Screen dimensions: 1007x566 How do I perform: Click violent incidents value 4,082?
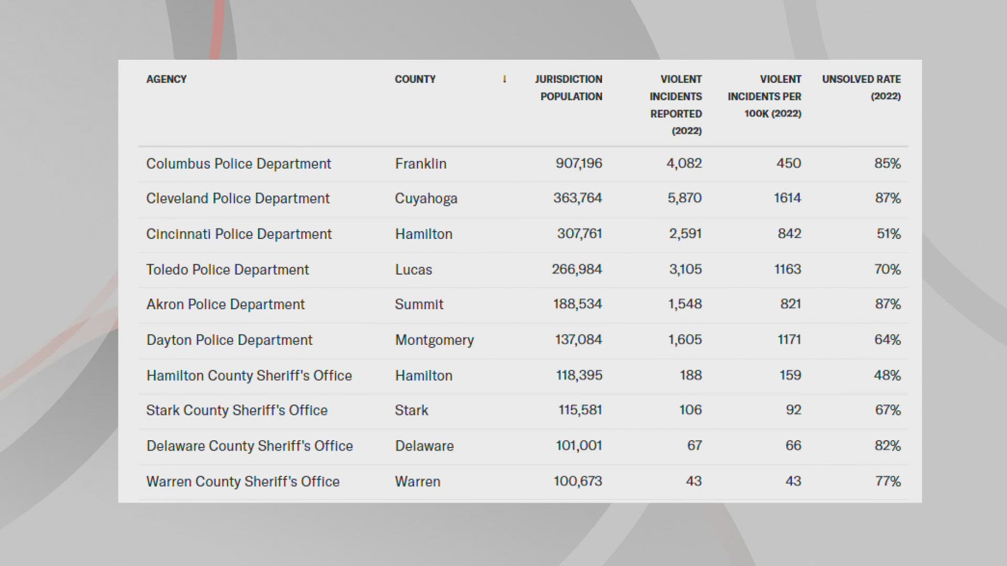(684, 164)
